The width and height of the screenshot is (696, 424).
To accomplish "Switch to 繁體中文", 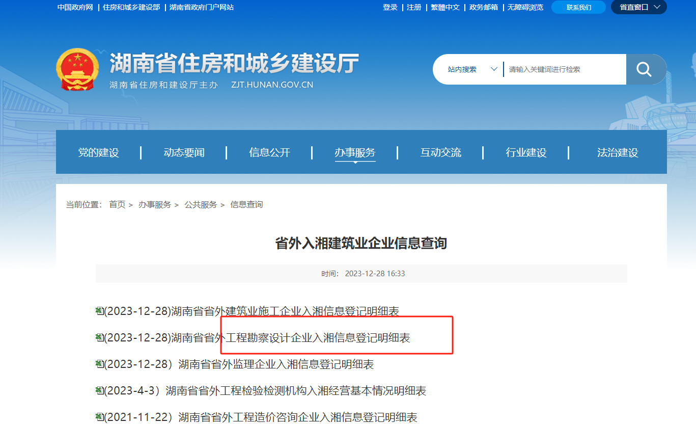I will click(x=445, y=7).
